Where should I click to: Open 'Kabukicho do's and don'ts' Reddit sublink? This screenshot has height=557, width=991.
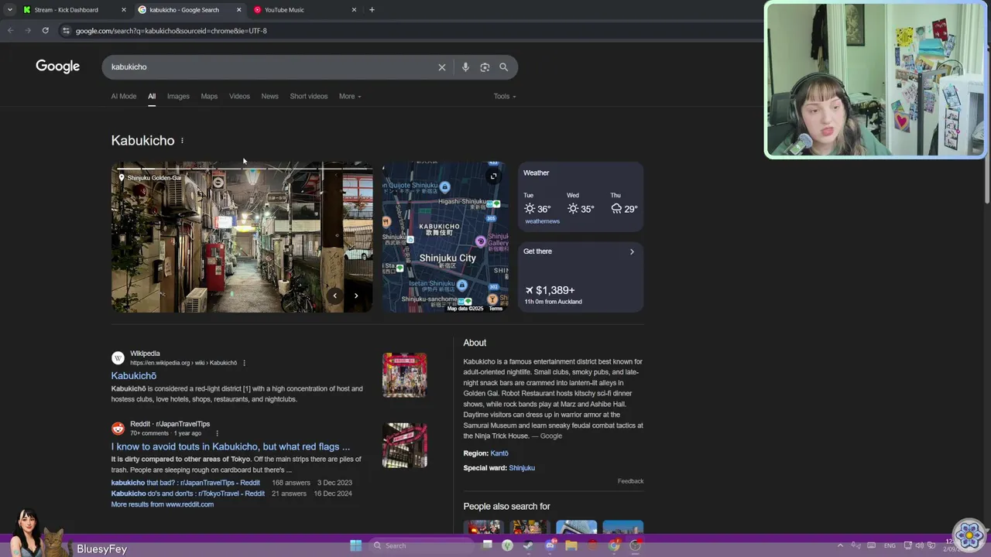point(188,494)
